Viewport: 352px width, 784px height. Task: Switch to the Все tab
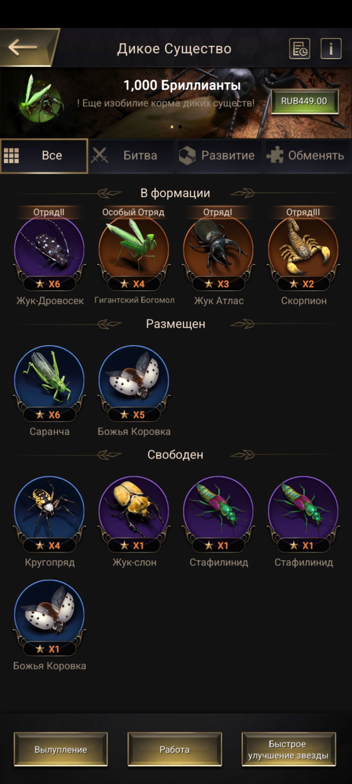pos(44,156)
